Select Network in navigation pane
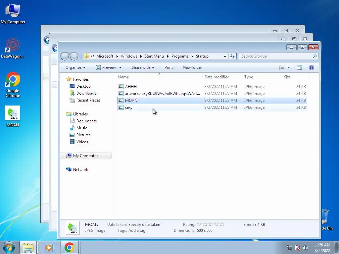 coord(80,170)
